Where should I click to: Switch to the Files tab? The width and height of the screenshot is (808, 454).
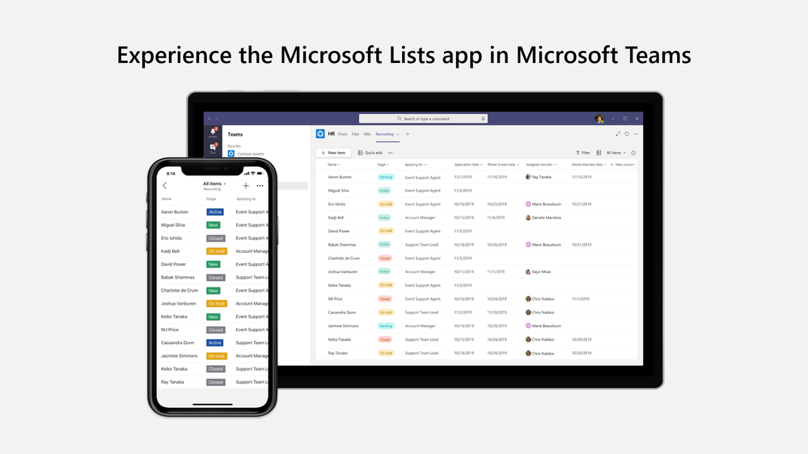(356, 134)
